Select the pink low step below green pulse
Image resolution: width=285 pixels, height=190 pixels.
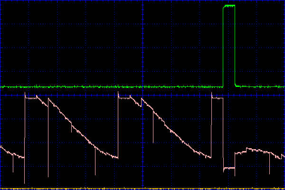pyautogui.click(x=229, y=168)
